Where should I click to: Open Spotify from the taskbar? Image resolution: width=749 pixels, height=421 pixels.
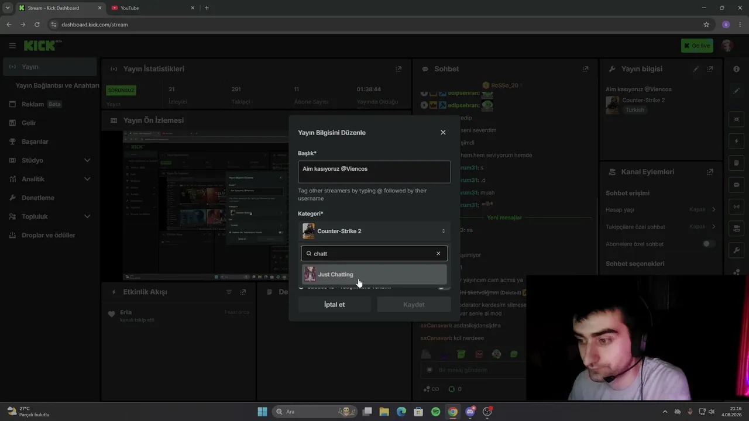click(435, 412)
